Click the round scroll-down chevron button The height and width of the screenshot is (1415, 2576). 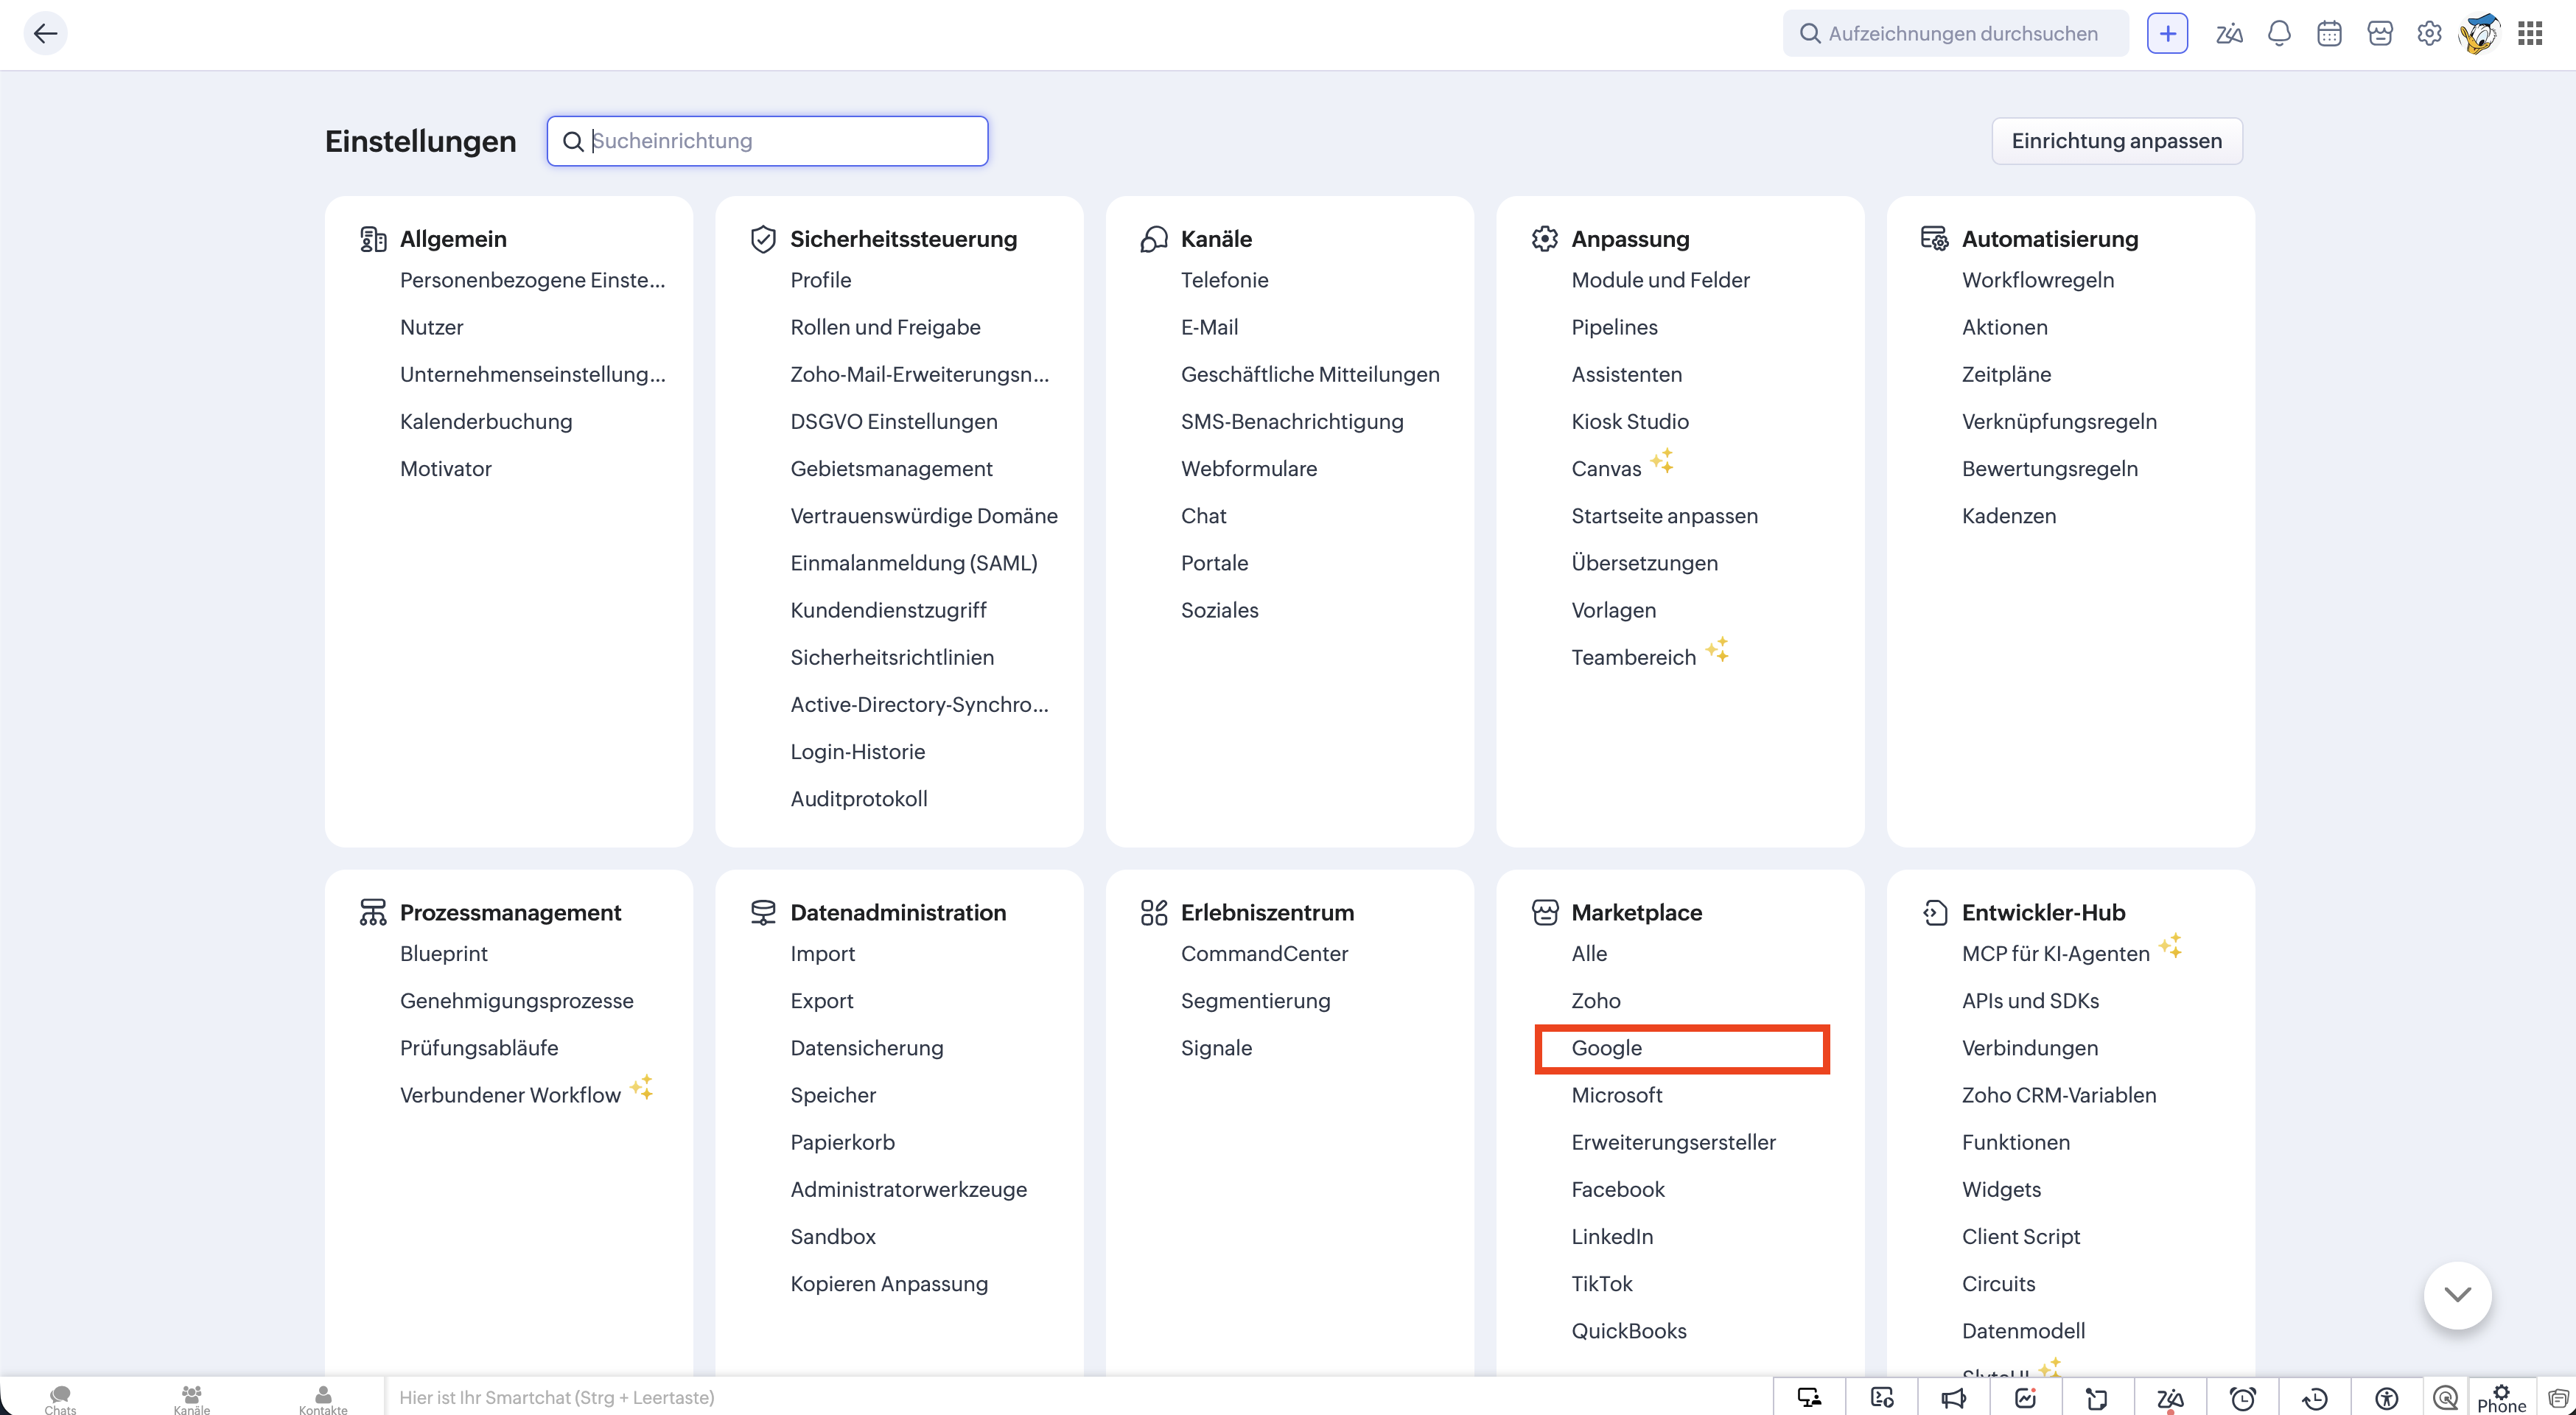(x=2457, y=1294)
